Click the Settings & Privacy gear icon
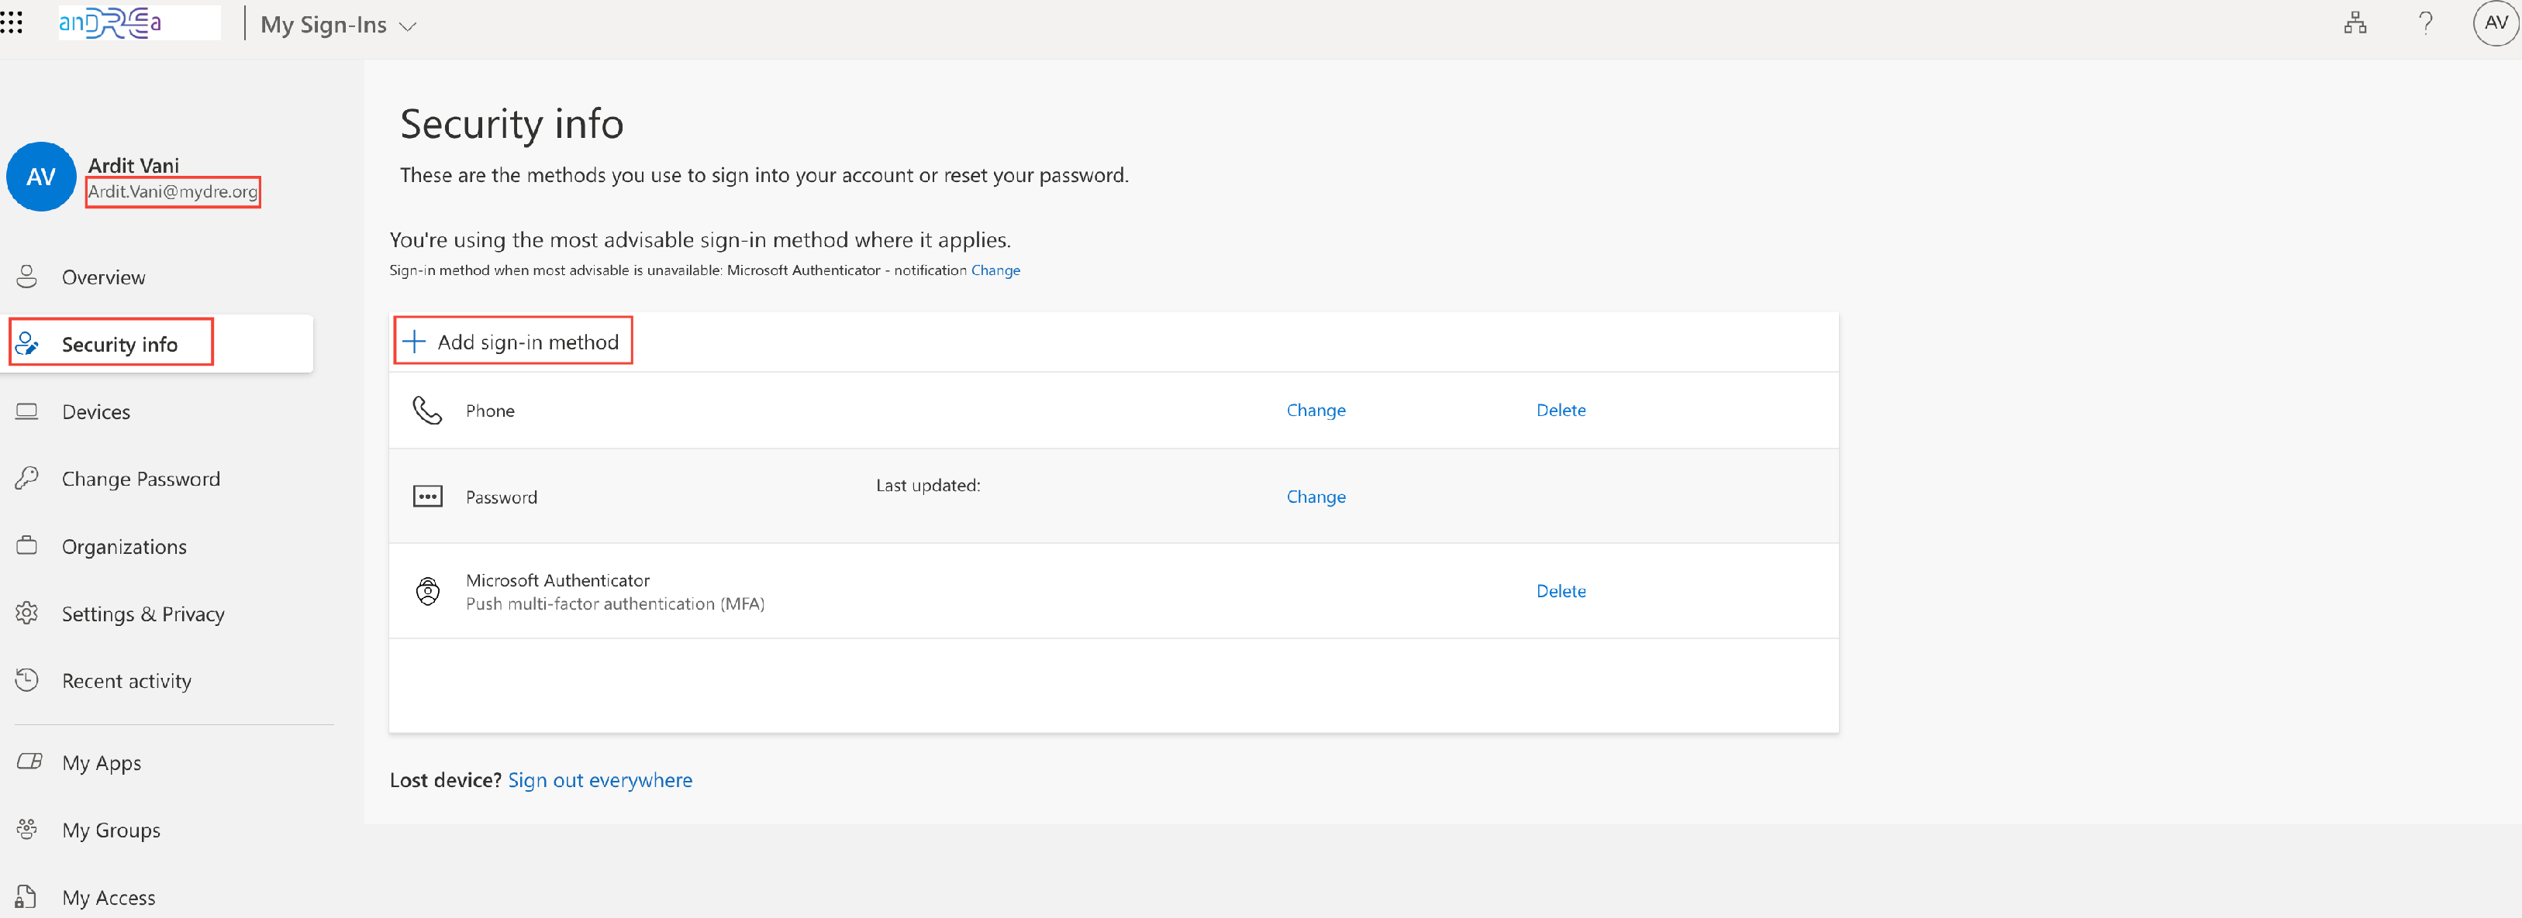Image resolution: width=2522 pixels, height=918 pixels. (27, 614)
